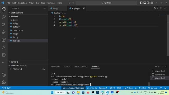The width and height of the screenshot is (169, 95).
Task: Run Python file with play button
Action: pyautogui.click(x=155, y=8)
